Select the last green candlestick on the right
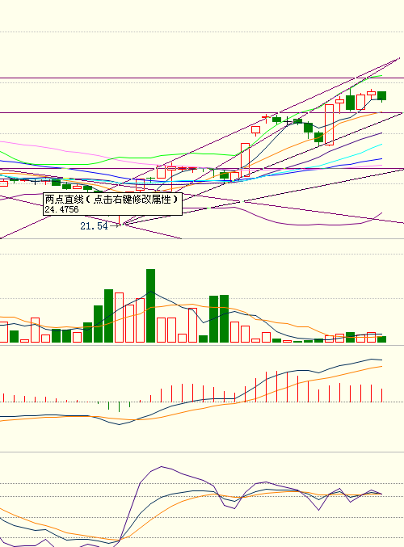 (381, 96)
